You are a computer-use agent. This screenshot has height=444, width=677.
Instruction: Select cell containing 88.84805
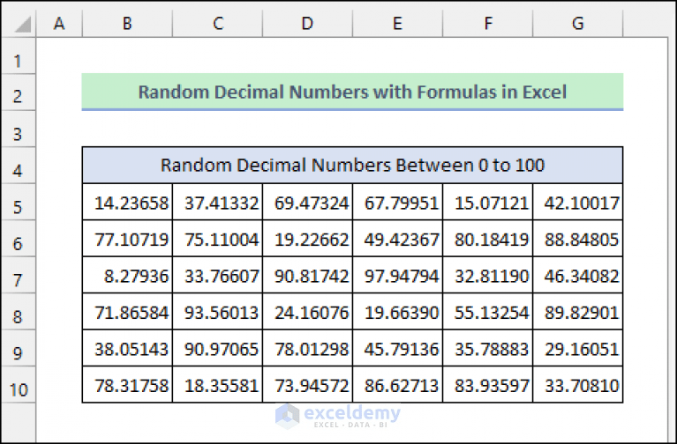(x=578, y=239)
